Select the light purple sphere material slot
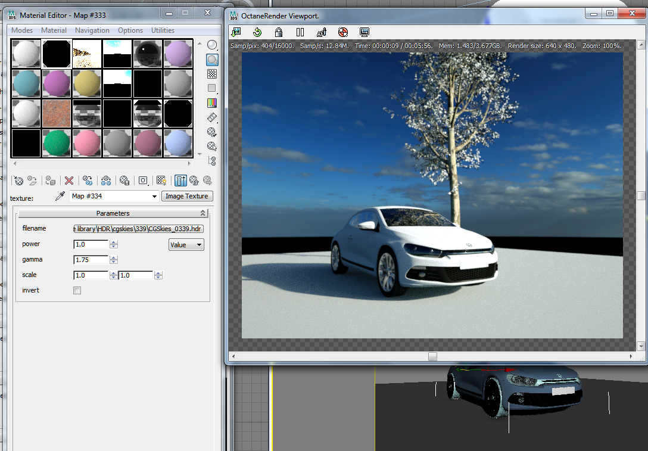 [178, 54]
